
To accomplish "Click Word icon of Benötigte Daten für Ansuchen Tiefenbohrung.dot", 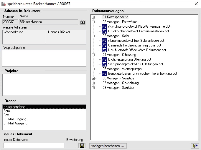I will tap(104, 74).
